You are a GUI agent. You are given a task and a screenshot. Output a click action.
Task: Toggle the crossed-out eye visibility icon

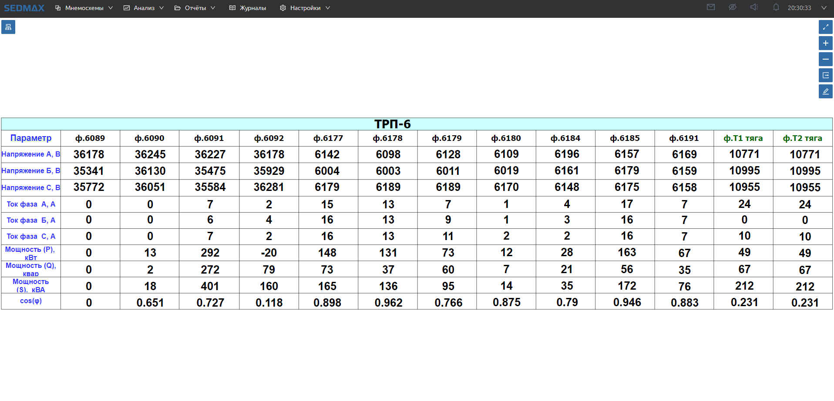pyautogui.click(x=733, y=7)
